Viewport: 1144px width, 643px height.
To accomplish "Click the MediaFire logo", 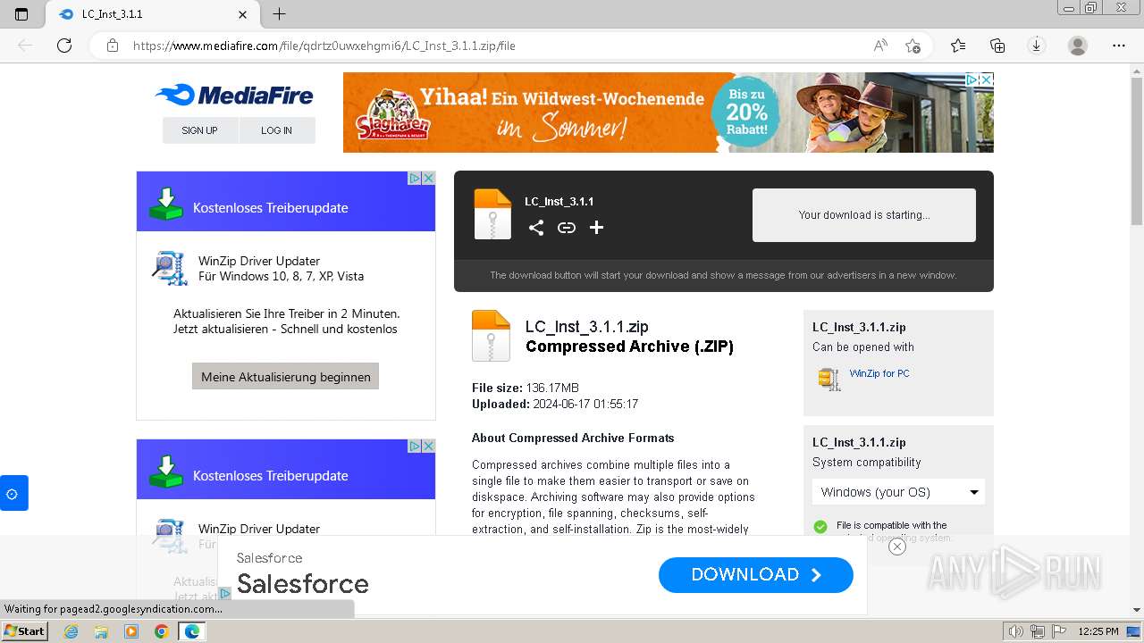I will [233, 96].
